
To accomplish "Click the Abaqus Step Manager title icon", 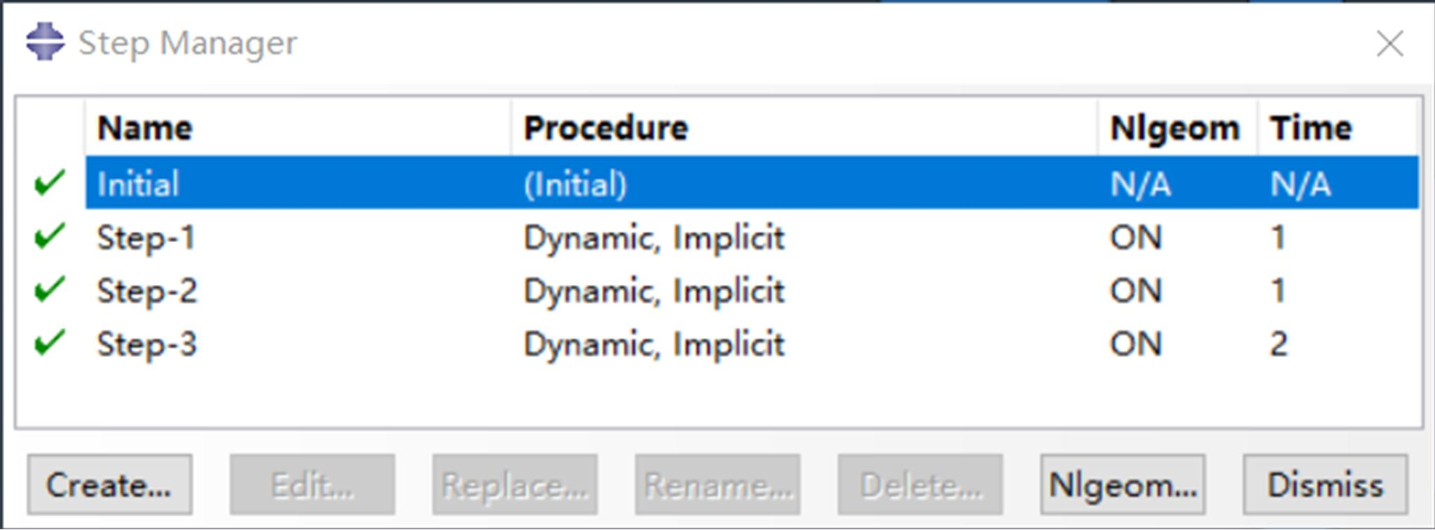I will 46,42.
